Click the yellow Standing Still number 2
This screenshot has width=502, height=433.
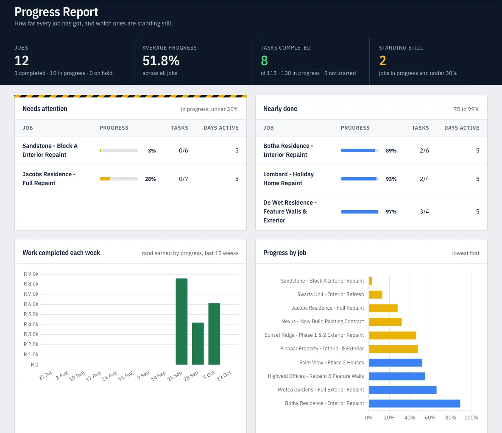click(x=382, y=61)
